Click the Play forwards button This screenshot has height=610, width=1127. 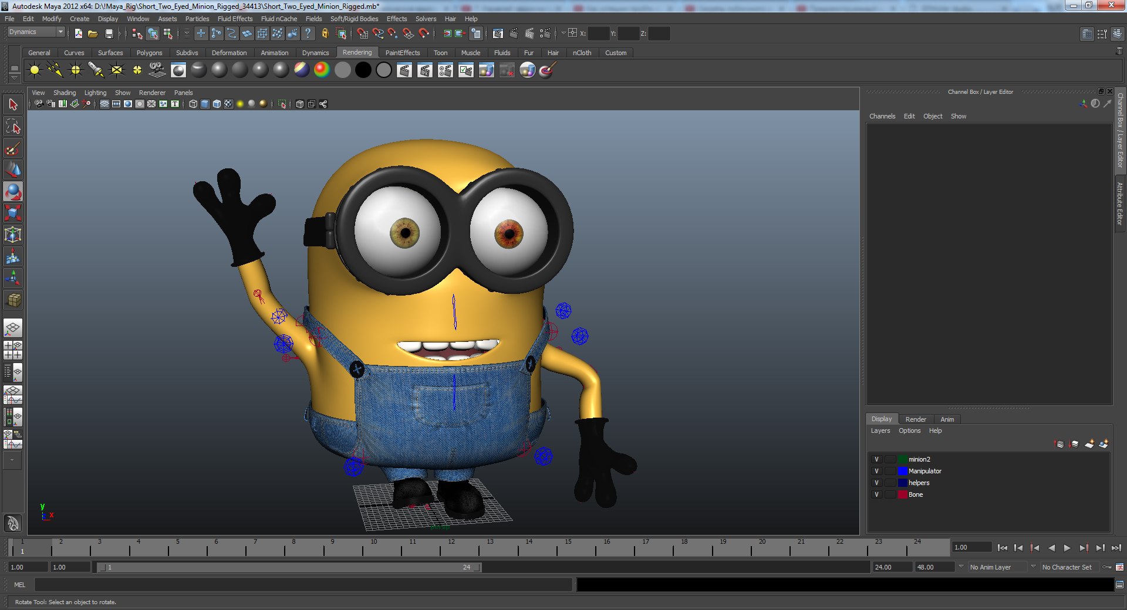pyautogui.click(x=1067, y=548)
